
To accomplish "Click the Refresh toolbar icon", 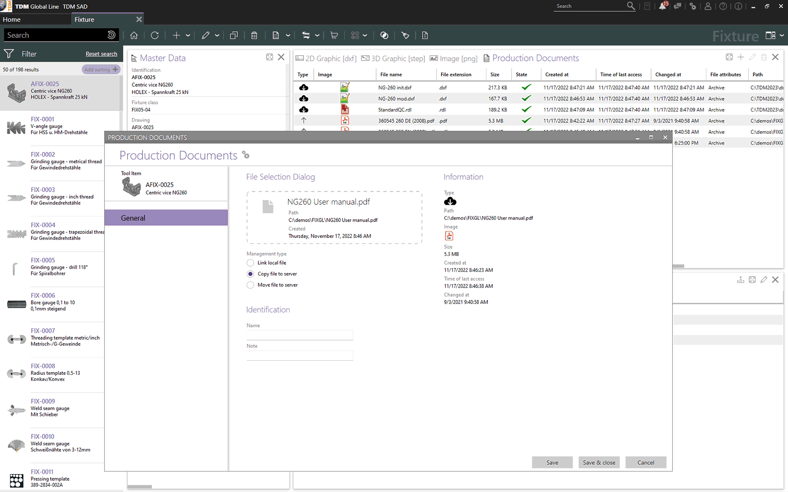I will (155, 35).
